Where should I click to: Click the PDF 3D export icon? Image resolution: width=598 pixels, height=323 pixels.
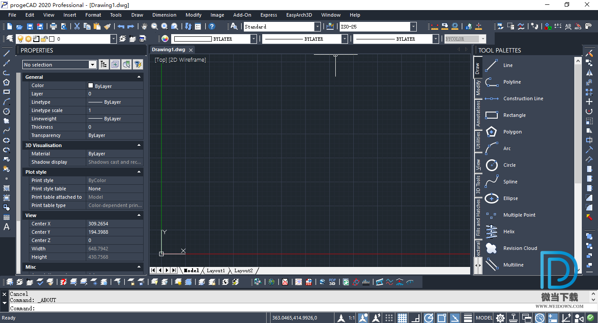[332, 282]
